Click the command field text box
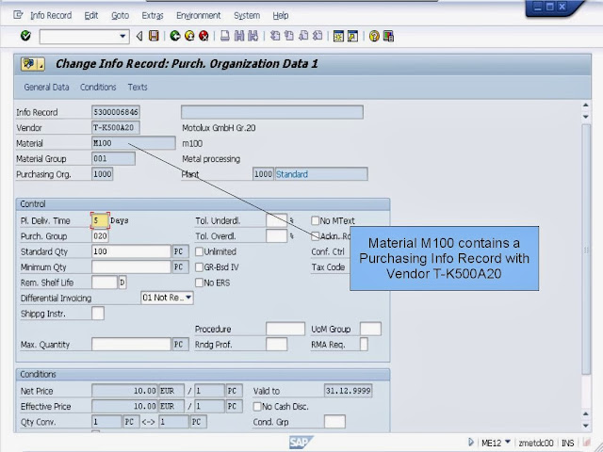 click(x=79, y=36)
